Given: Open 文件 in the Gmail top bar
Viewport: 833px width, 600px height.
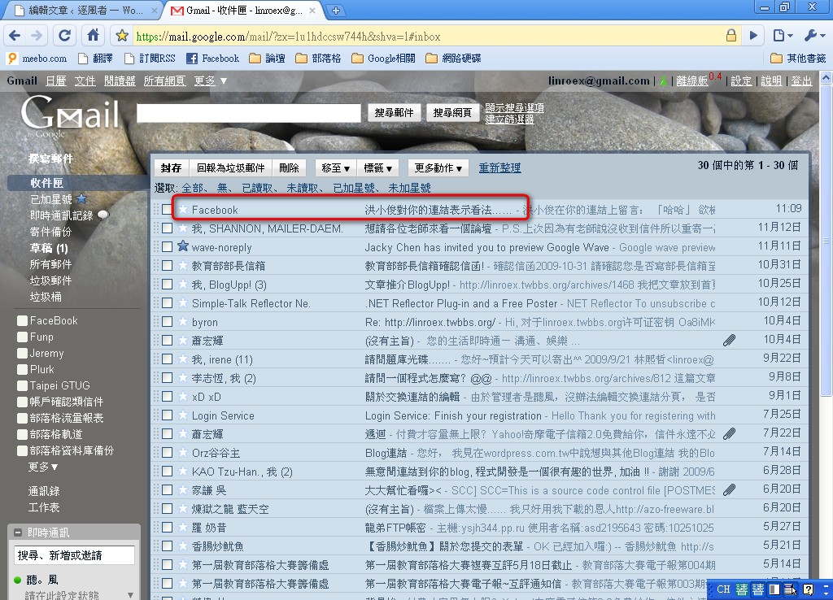Looking at the screenshot, I should 85,80.
